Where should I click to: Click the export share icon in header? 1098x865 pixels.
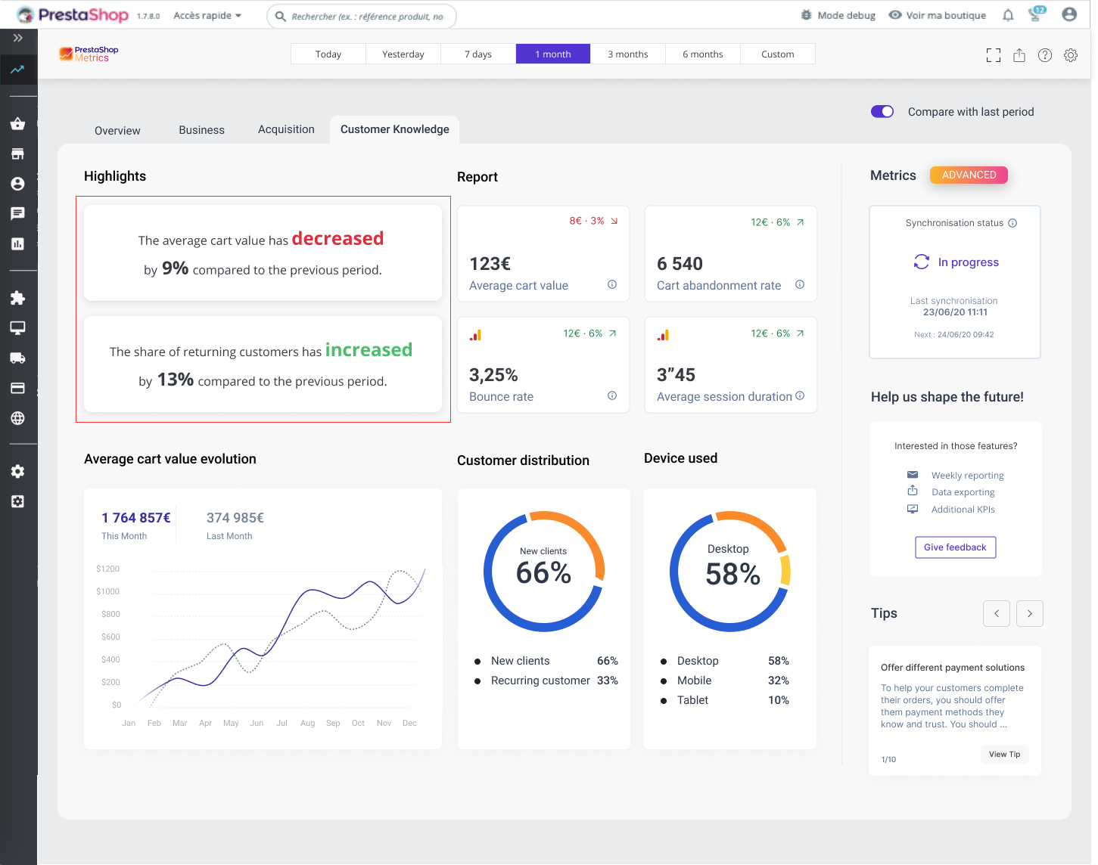click(x=1019, y=55)
